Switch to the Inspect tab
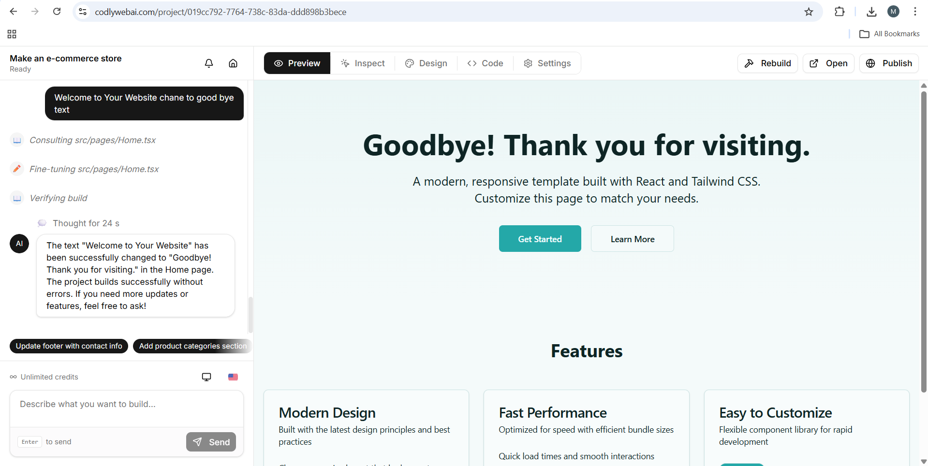 click(x=363, y=63)
